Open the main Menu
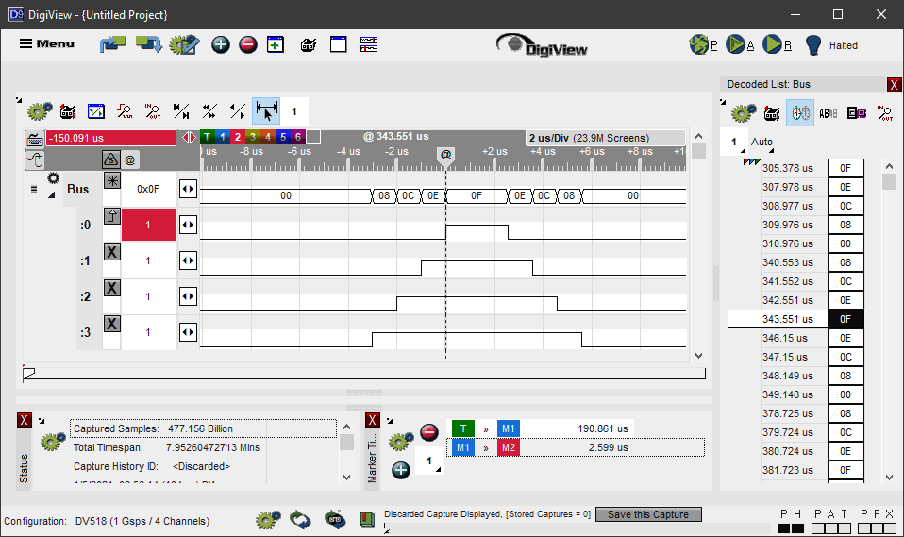Image resolution: width=904 pixels, height=537 pixels. click(x=47, y=44)
